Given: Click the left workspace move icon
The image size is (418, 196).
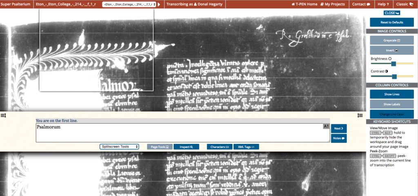Looking at the screenshot, I should (x=3, y=115).
